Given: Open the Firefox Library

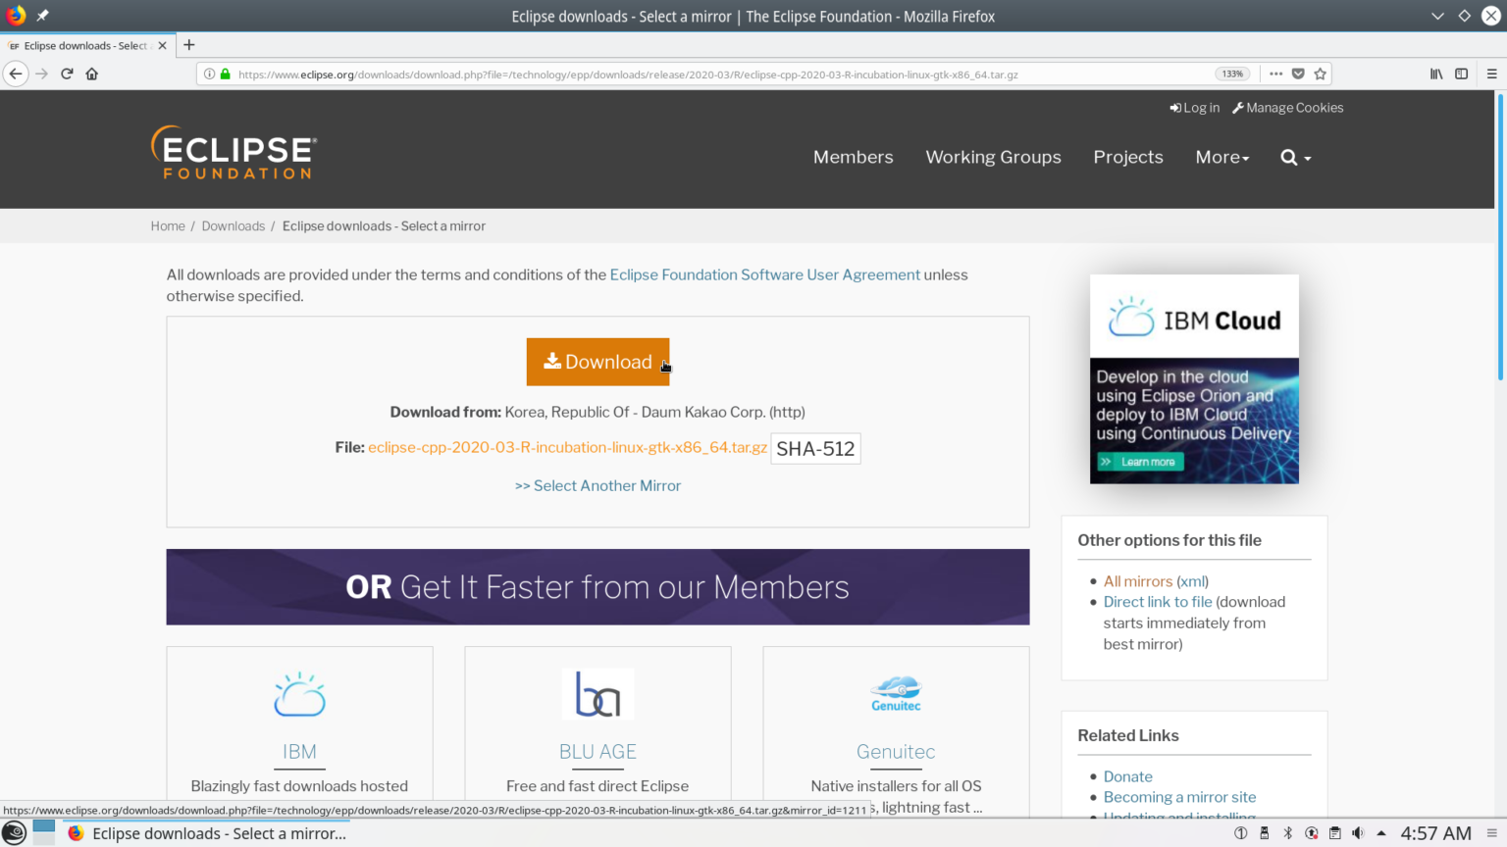Looking at the screenshot, I should pos(1434,74).
